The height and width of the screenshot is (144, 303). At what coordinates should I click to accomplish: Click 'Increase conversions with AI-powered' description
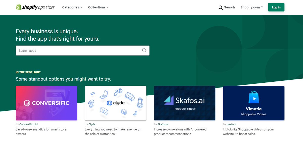[x=180, y=132]
